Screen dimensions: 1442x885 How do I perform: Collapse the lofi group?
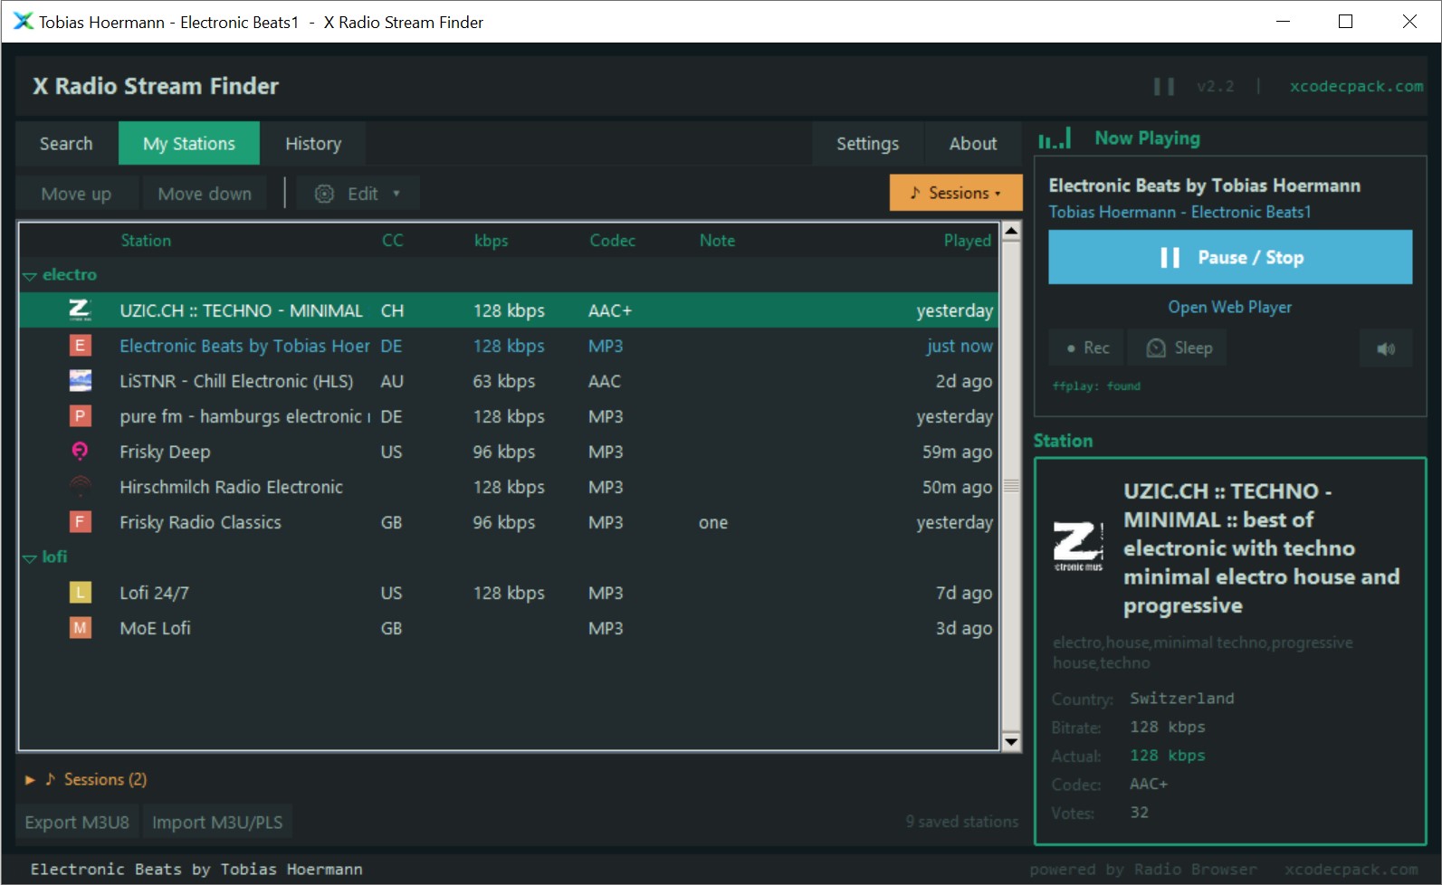(x=30, y=557)
